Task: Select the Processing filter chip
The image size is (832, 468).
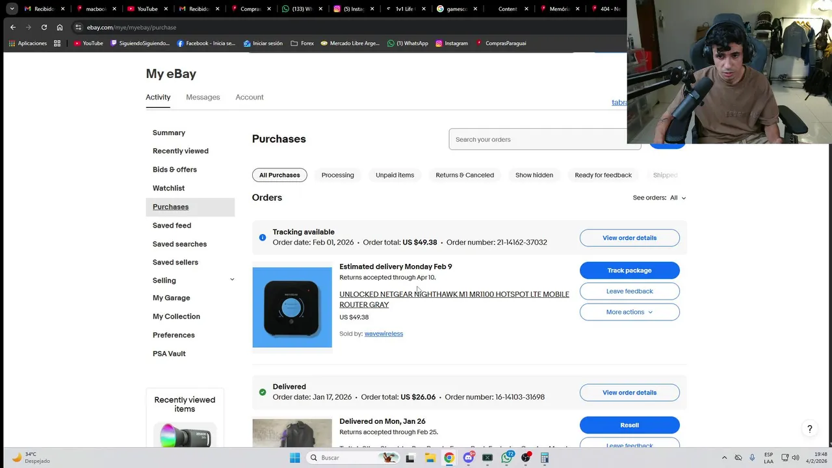Action: tap(338, 175)
